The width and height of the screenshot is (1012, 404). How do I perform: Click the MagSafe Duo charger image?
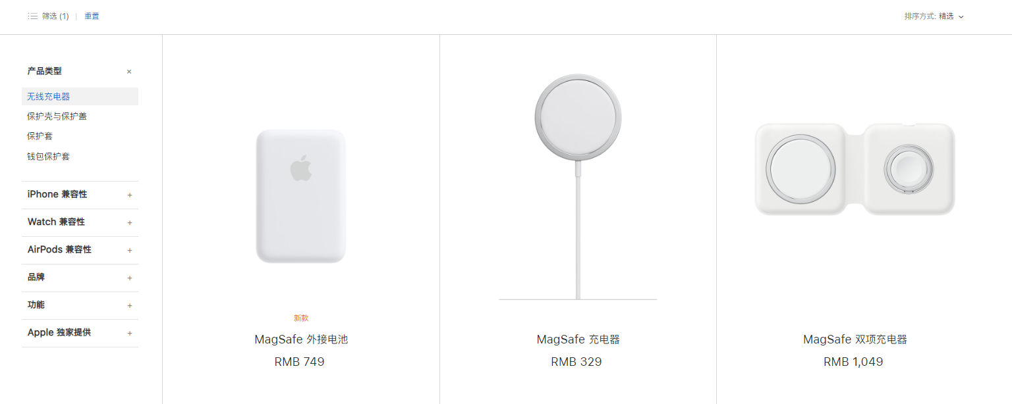click(855, 168)
